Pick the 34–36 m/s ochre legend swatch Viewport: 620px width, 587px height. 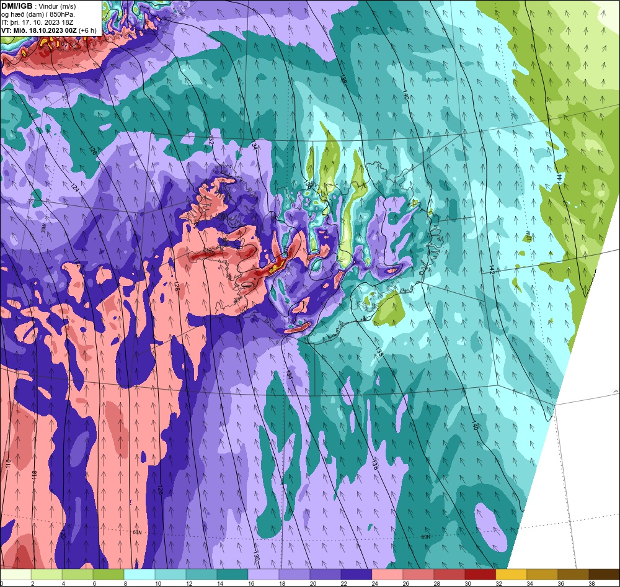(542, 575)
